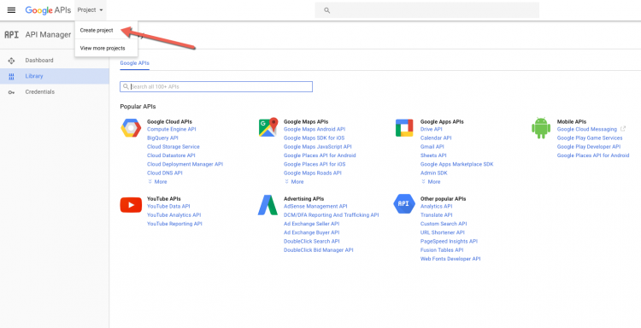Open Translate API link

pyautogui.click(x=436, y=215)
